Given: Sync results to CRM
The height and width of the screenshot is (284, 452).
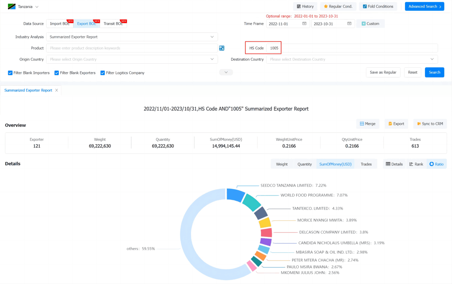Looking at the screenshot, I should click(430, 124).
